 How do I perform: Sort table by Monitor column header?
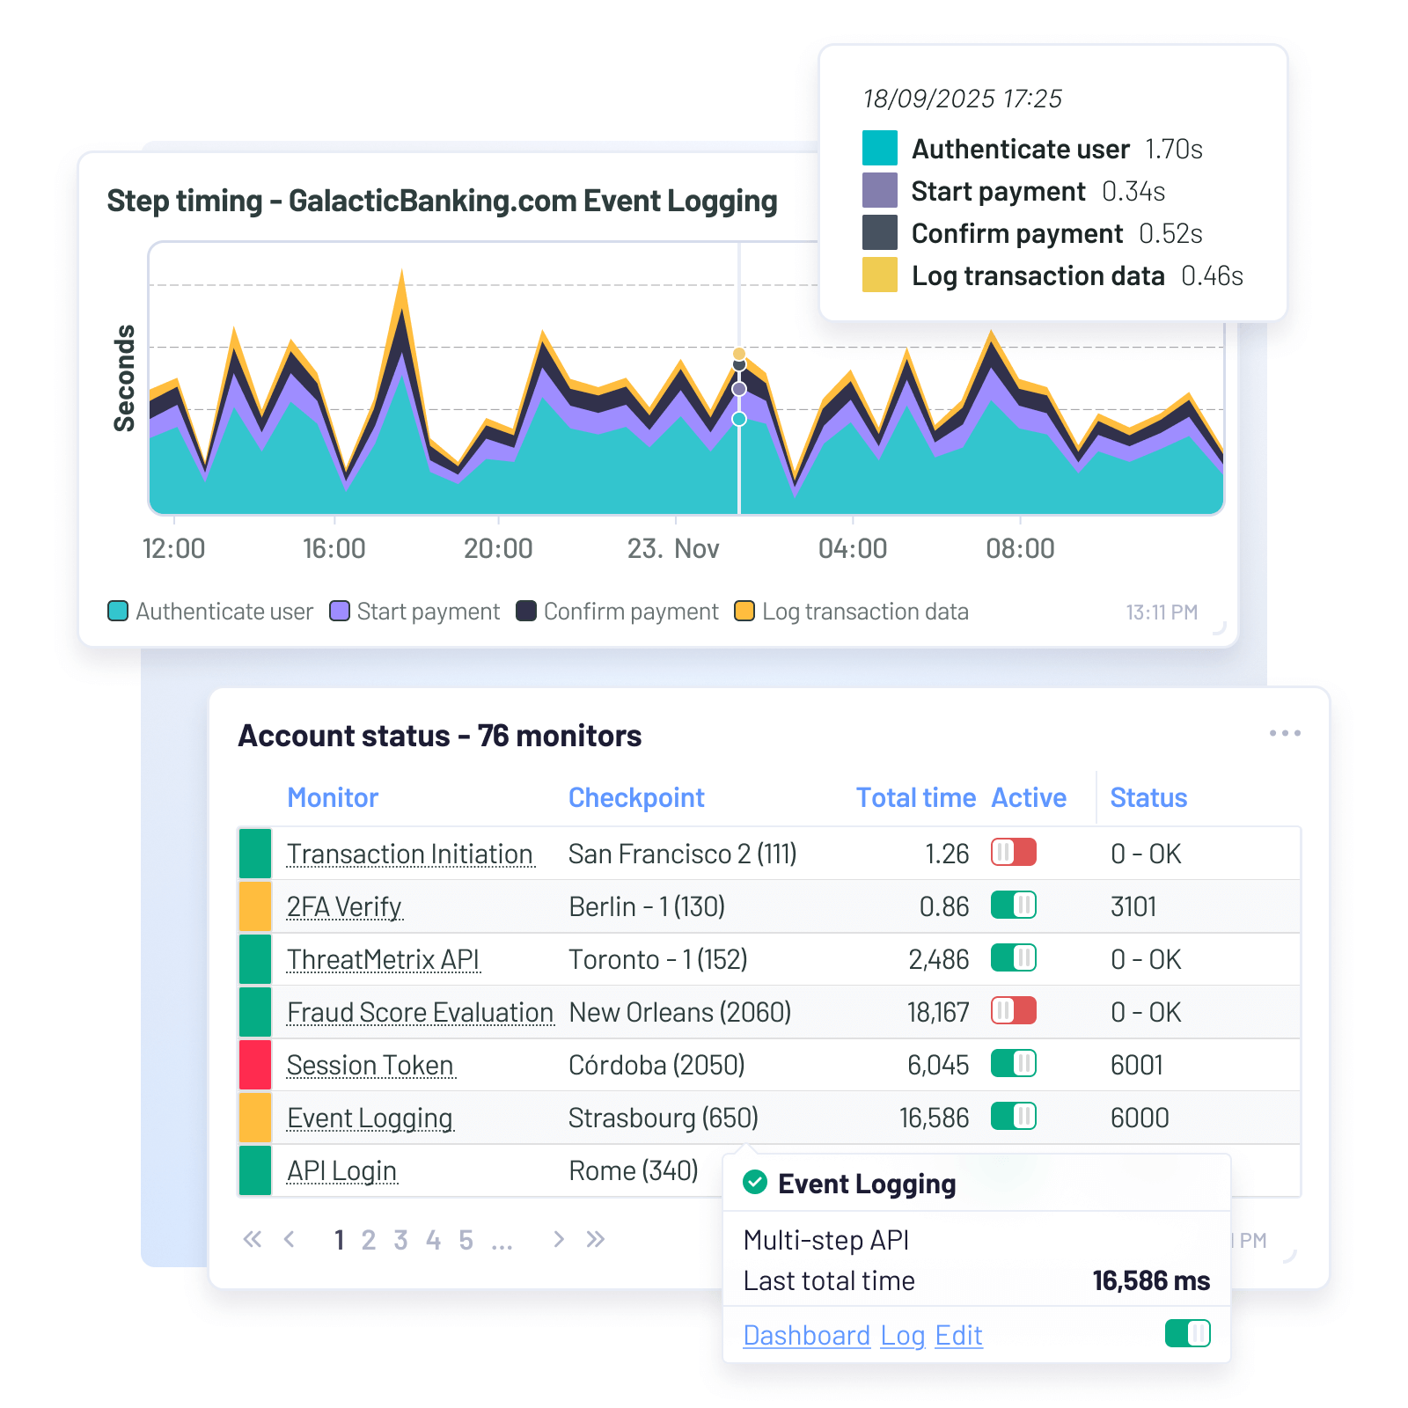click(333, 797)
